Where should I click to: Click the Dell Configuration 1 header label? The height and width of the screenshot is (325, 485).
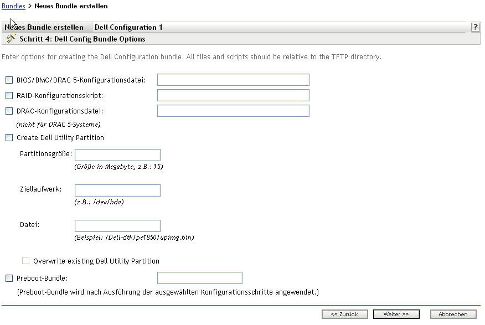129,27
